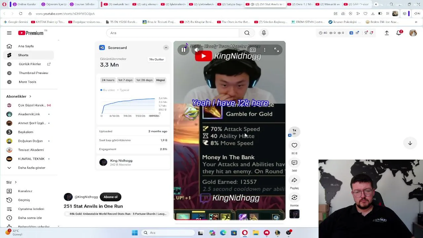The image size is (423, 238).
Task: Open the @KingNidhogg channel handle link
Action: coord(86,197)
